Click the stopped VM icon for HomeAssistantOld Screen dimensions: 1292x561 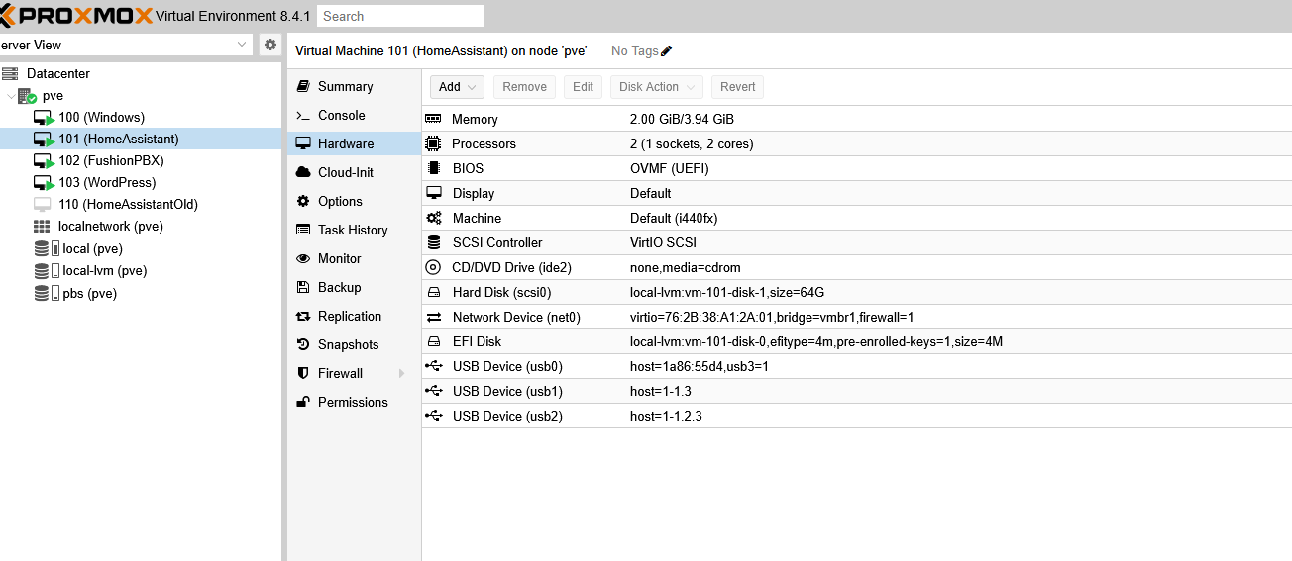42,205
